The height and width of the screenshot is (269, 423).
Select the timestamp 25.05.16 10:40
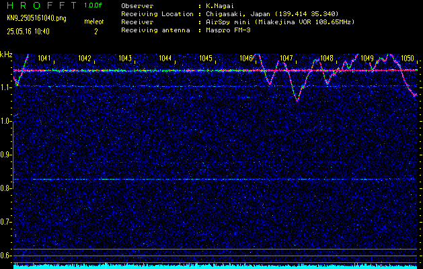[x=28, y=32]
